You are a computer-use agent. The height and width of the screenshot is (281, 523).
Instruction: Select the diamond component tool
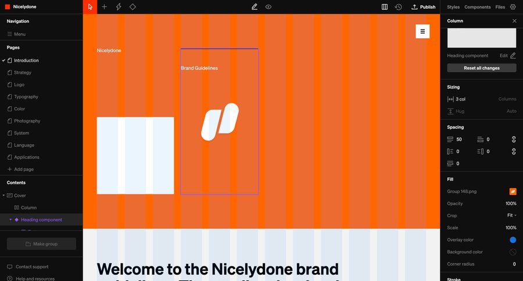132,6
